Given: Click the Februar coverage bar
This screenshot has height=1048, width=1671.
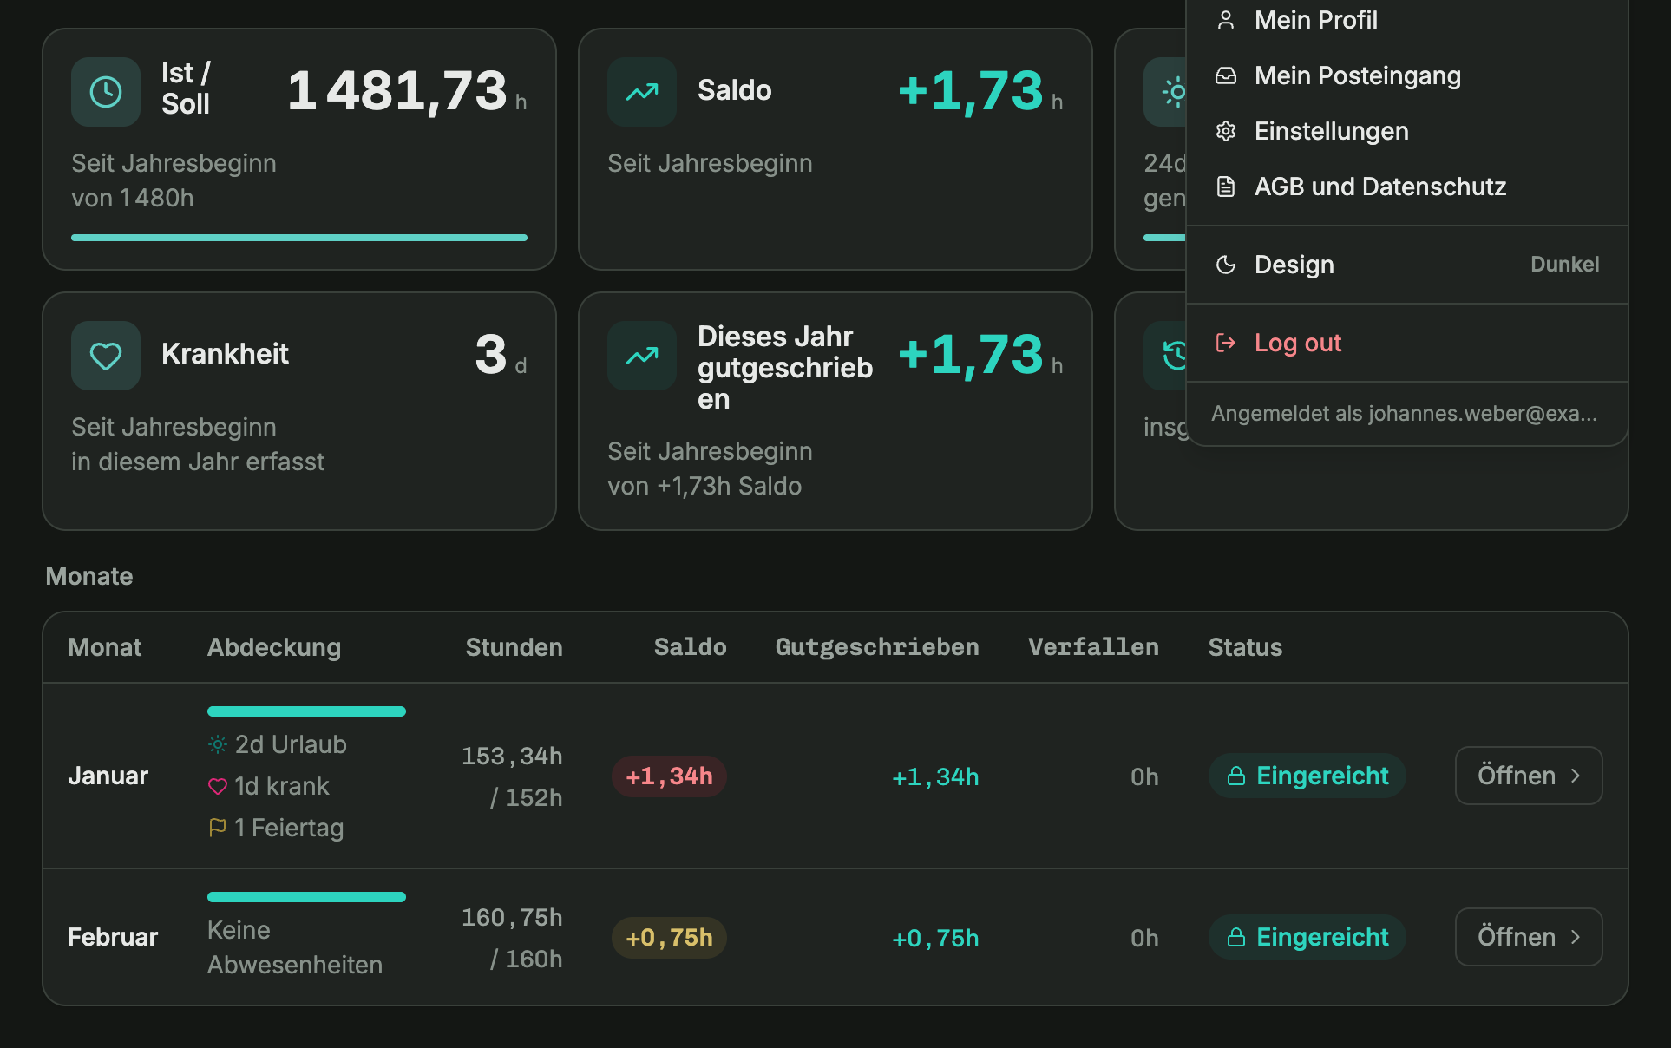Looking at the screenshot, I should (x=306, y=897).
